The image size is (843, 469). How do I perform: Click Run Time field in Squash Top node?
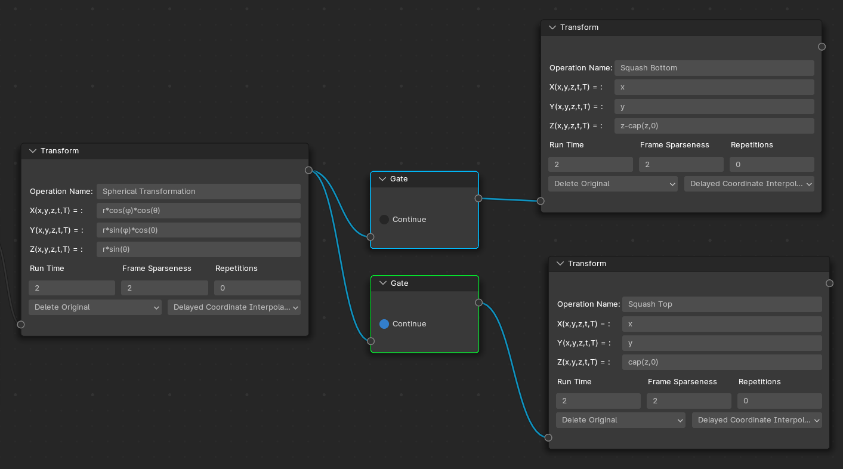coord(598,401)
